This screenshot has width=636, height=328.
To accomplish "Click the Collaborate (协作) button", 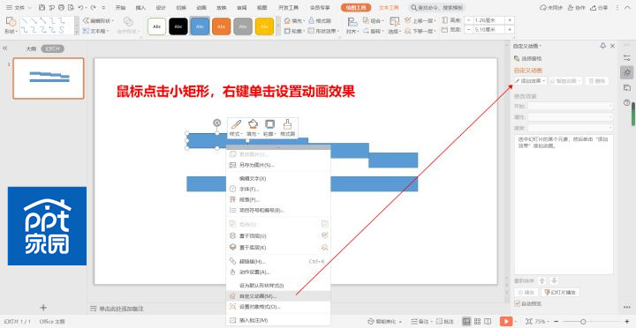I will point(576,7).
